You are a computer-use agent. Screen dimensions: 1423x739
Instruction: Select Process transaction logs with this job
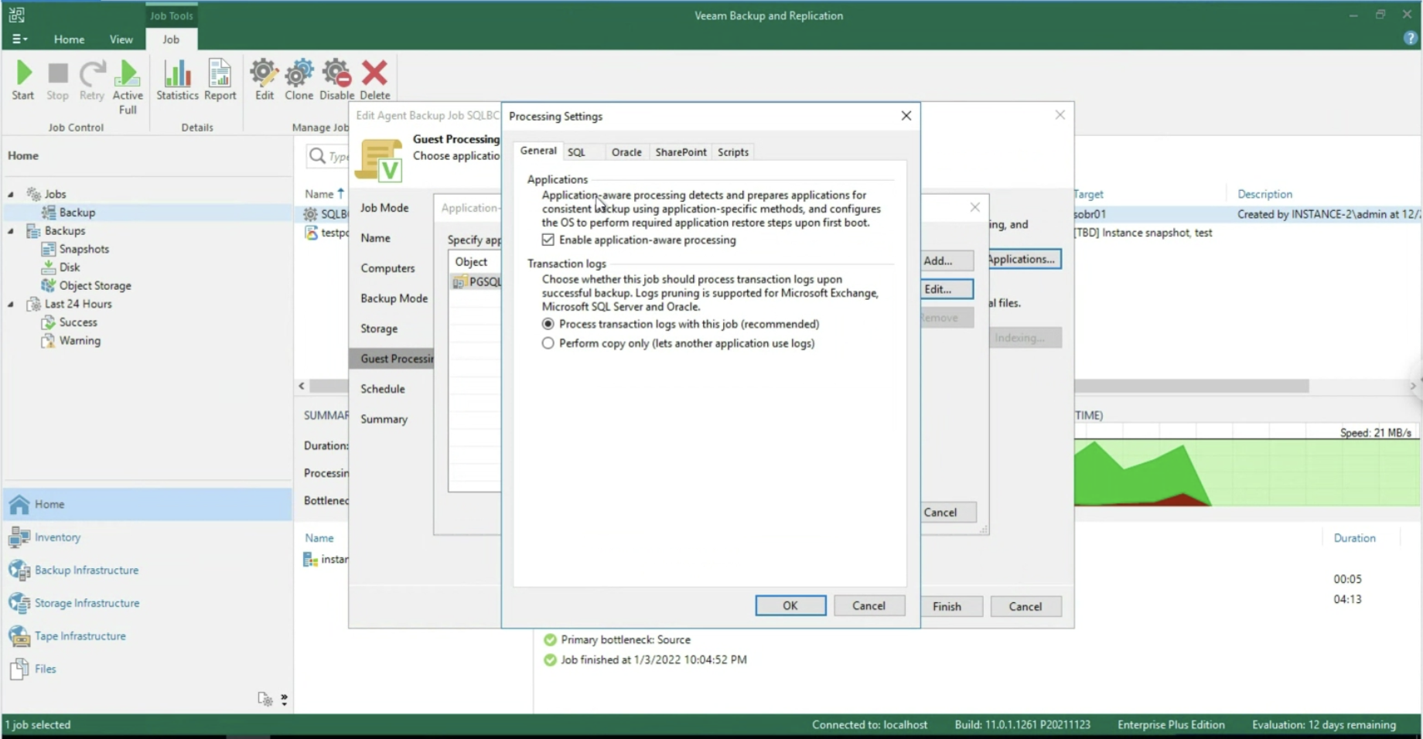pyautogui.click(x=548, y=324)
